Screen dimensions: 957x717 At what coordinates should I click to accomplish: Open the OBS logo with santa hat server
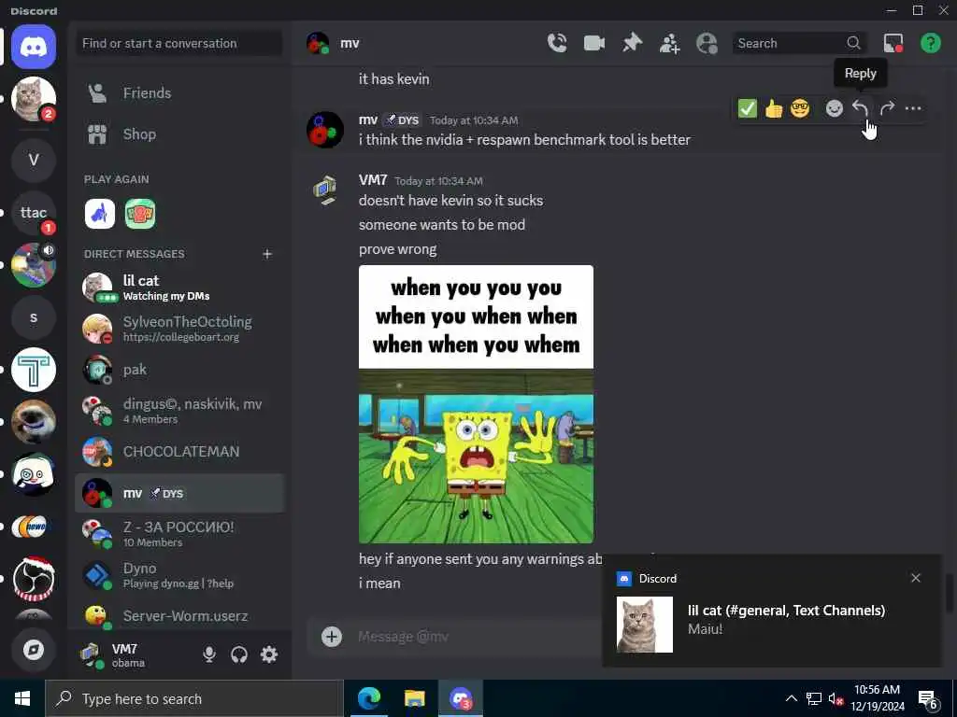click(x=34, y=579)
